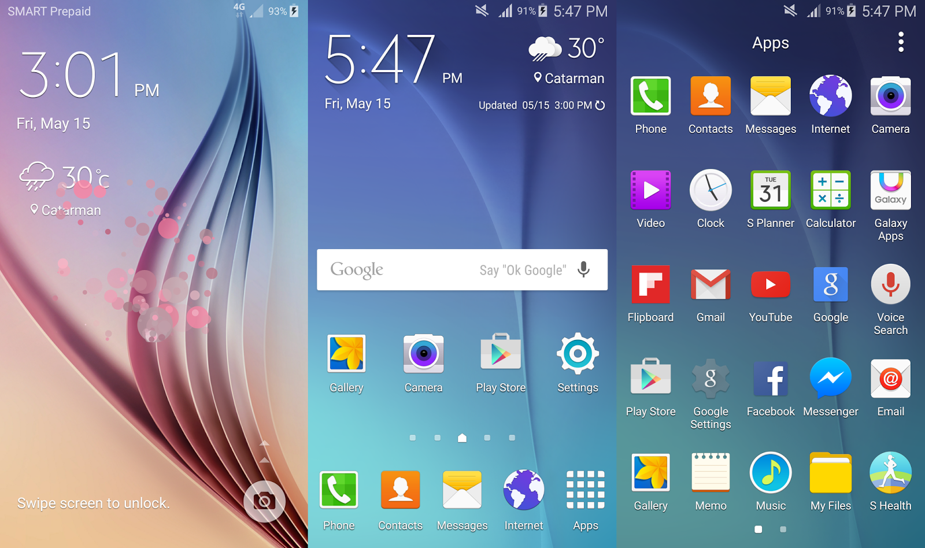Tap the 93% battery indicator on lock screen

click(283, 11)
